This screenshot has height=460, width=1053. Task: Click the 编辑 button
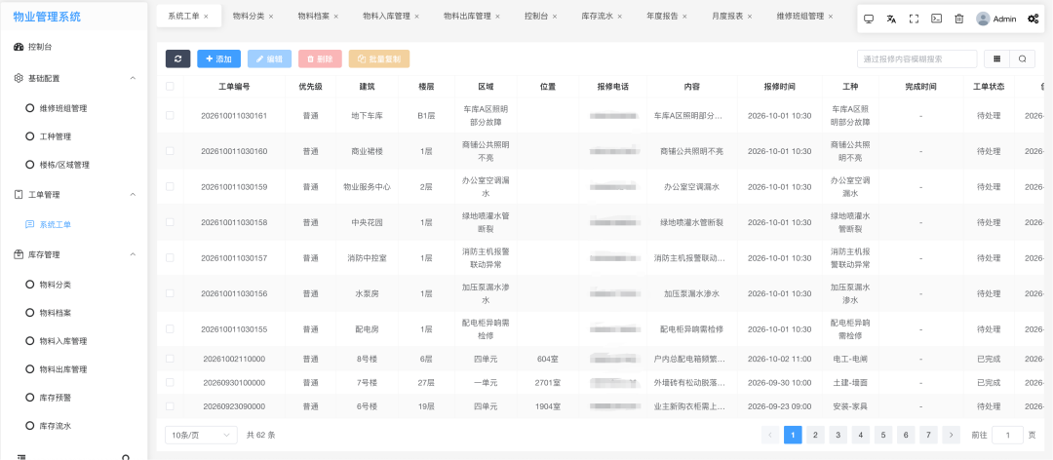click(x=269, y=59)
